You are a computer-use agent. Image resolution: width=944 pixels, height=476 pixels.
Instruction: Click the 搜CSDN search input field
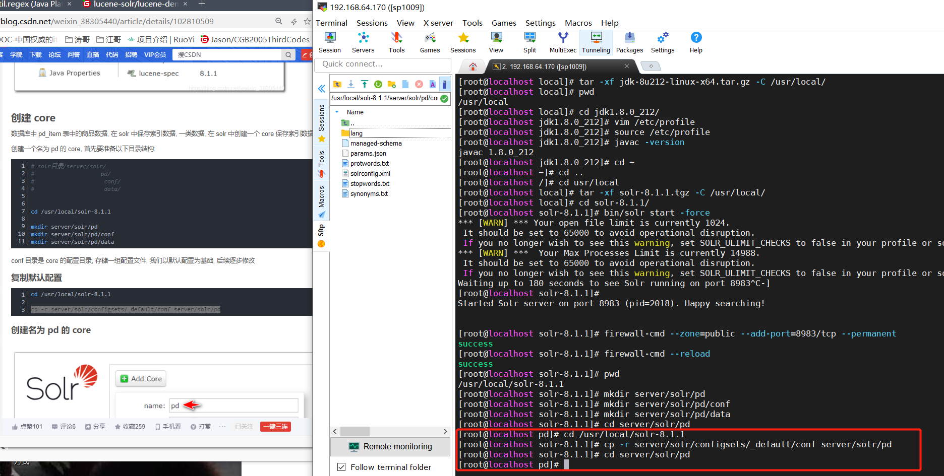click(228, 54)
